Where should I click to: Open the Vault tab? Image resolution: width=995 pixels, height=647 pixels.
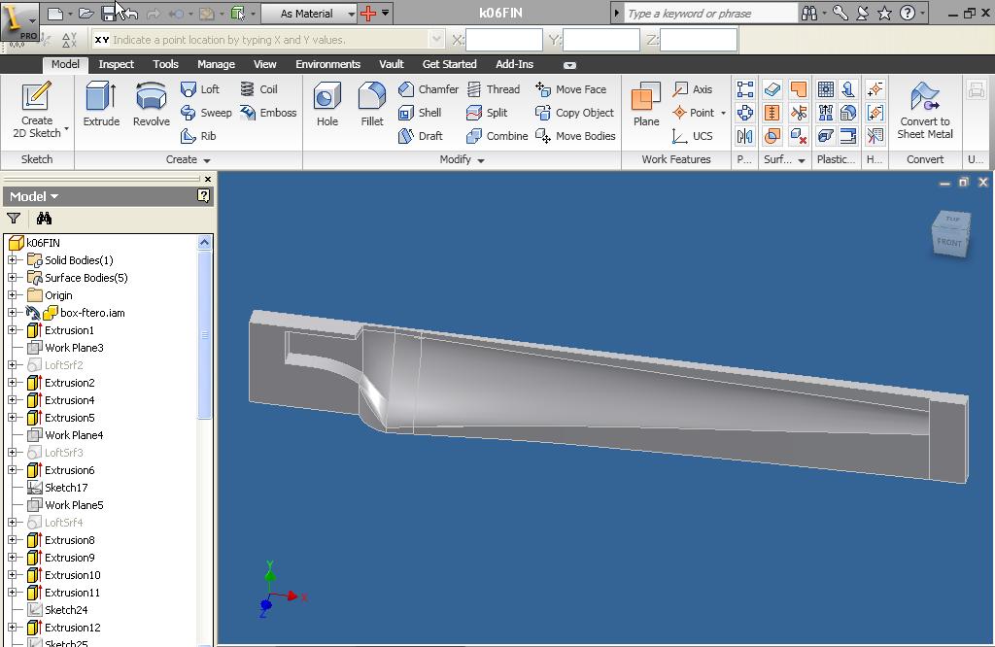click(x=392, y=64)
